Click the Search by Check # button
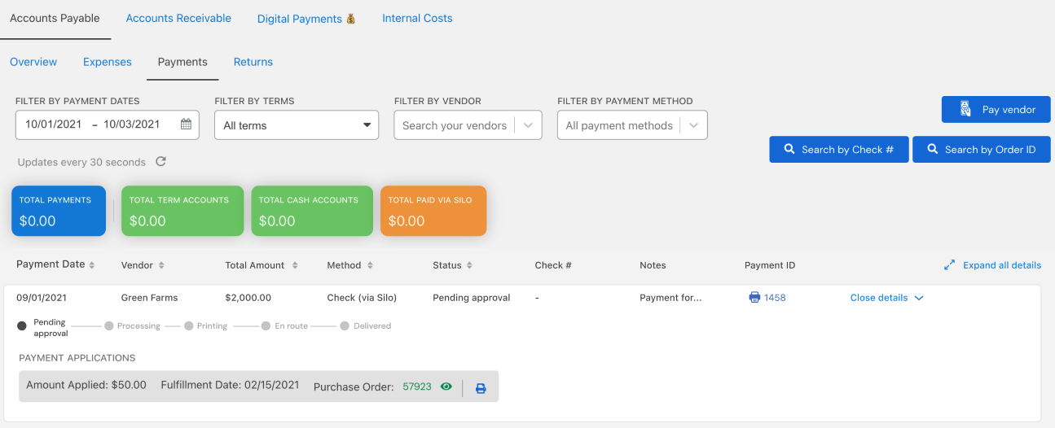This screenshot has width=1055, height=428. [839, 150]
